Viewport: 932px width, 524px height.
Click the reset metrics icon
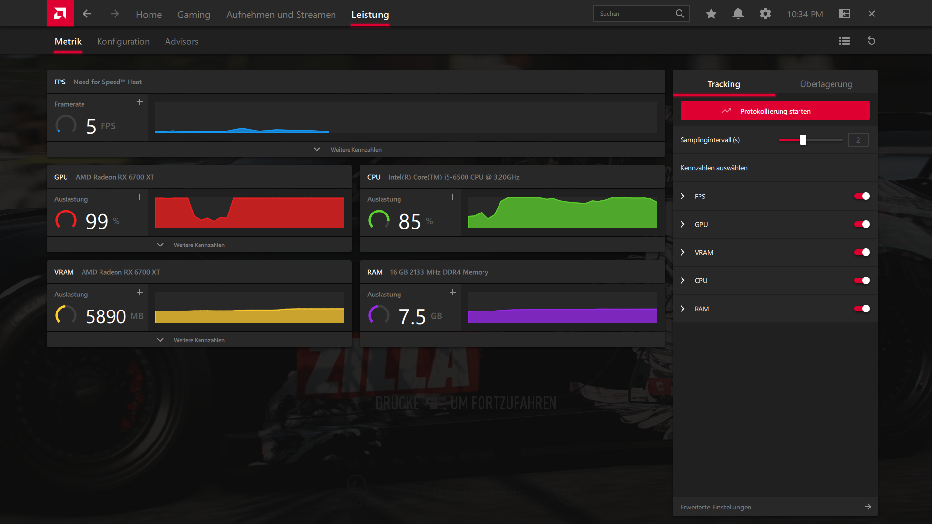coord(871,41)
